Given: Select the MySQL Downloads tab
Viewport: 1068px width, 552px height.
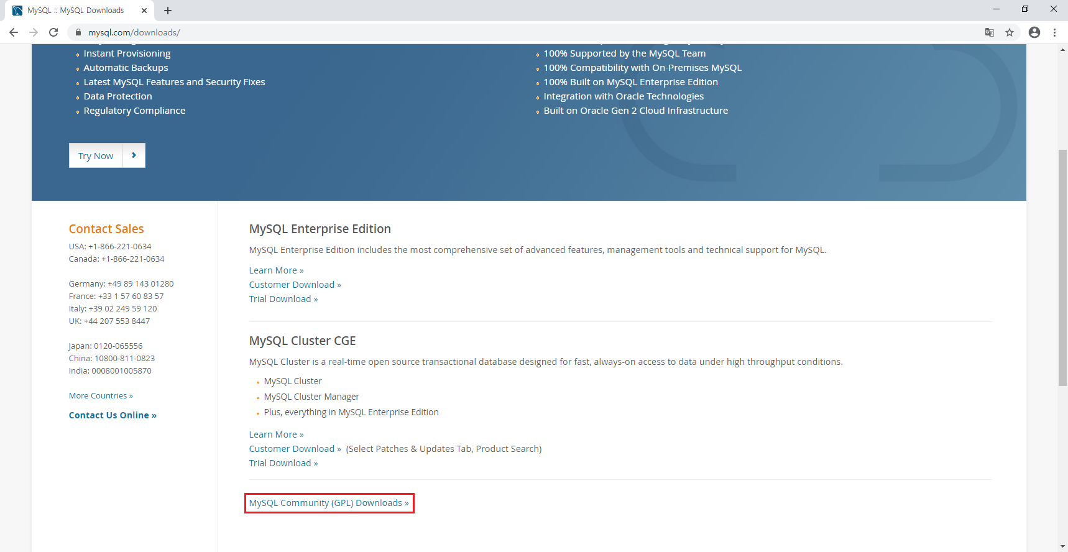Looking at the screenshot, I should [x=80, y=11].
